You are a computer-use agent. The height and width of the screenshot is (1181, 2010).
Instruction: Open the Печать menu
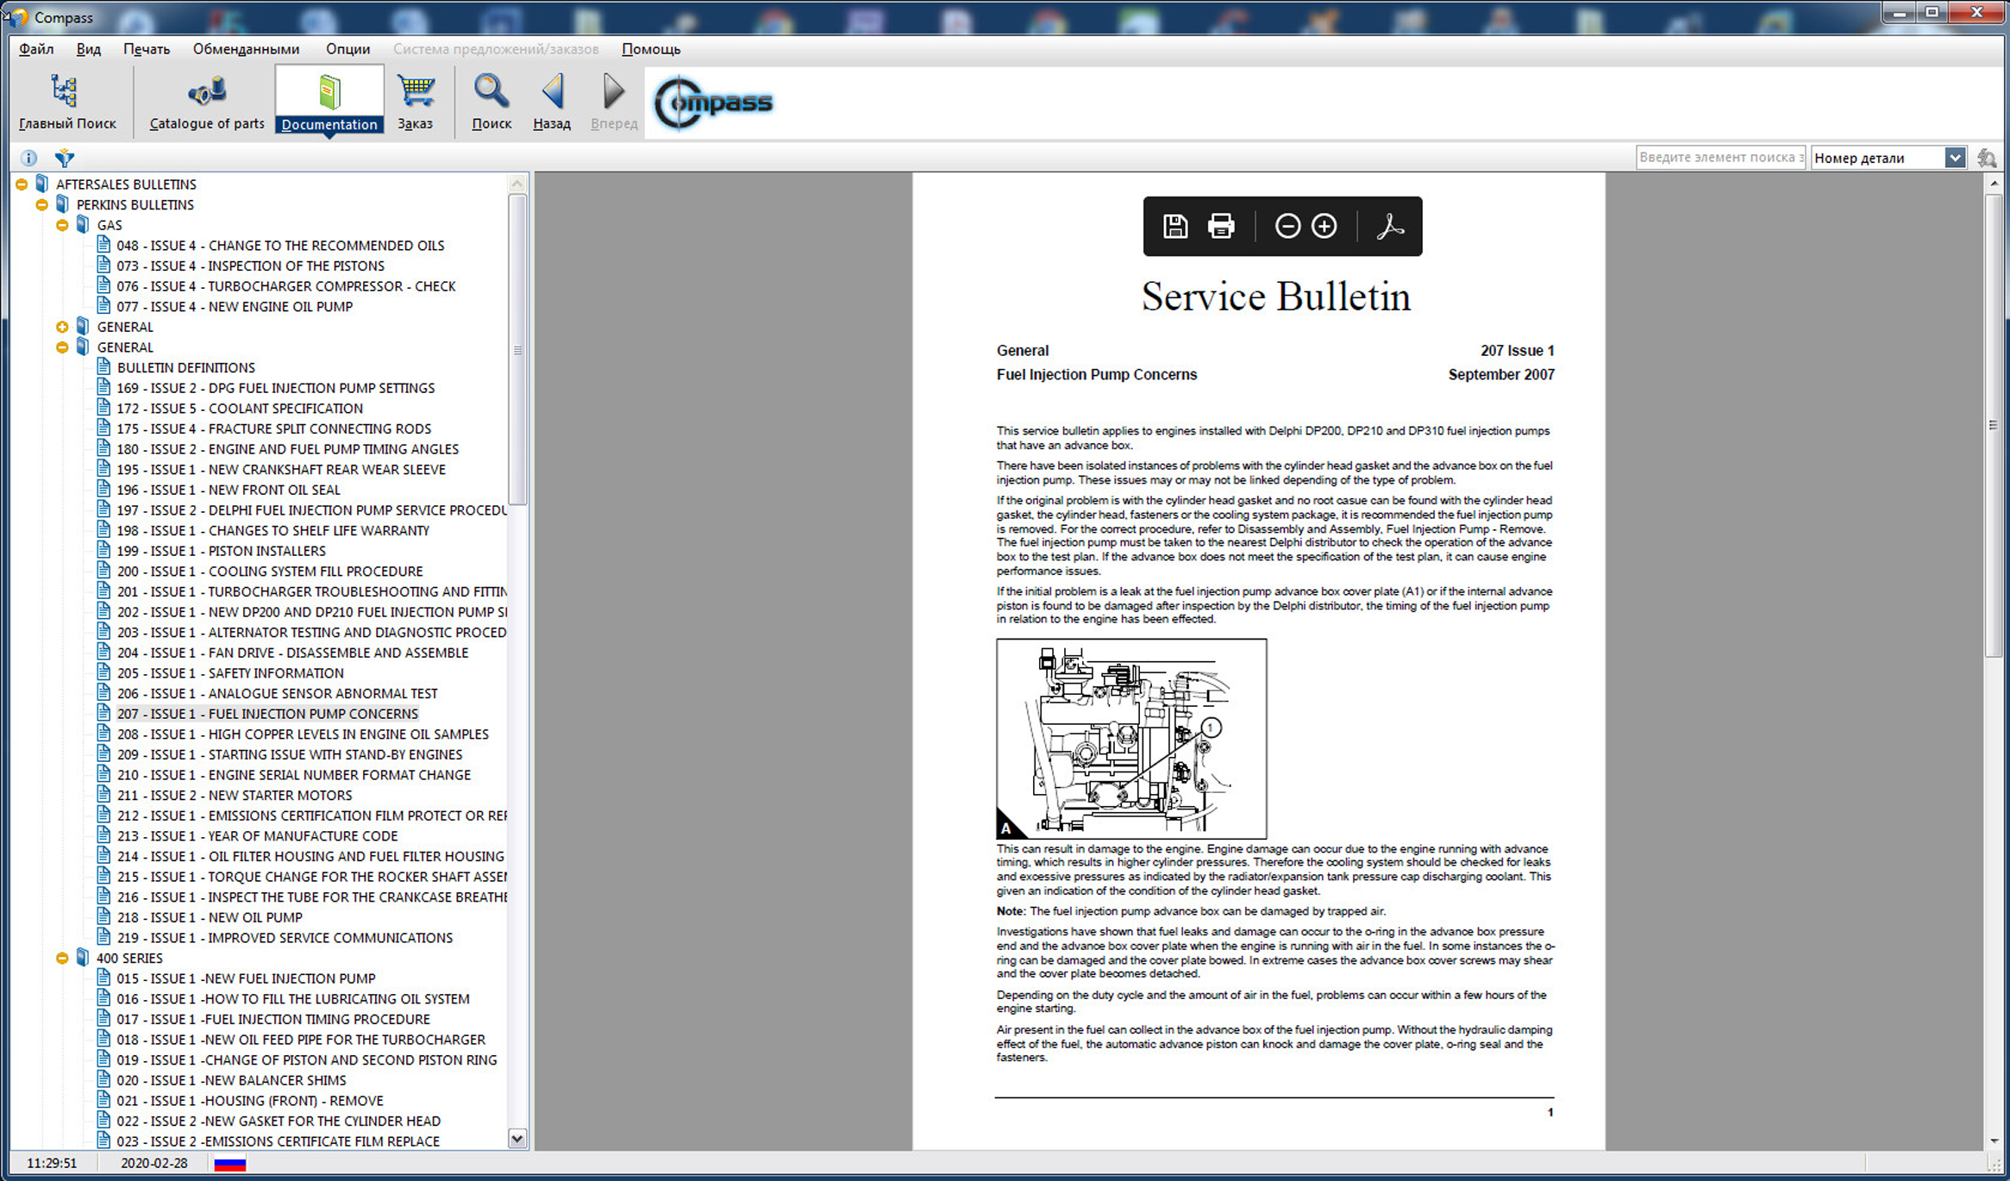point(146,49)
